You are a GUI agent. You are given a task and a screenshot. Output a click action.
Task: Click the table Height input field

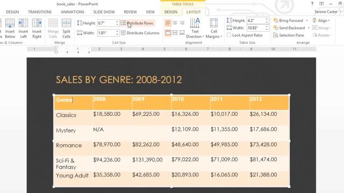(256, 20)
